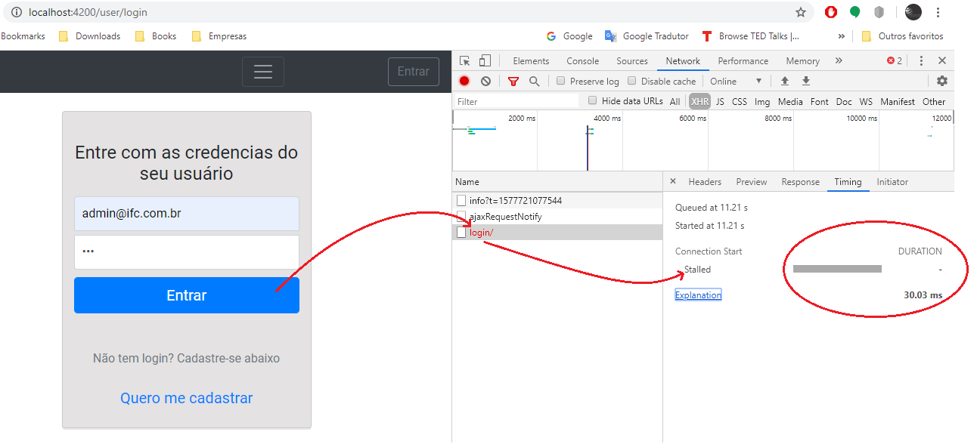Open the Google bookmark
977x444 pixels.
569,35
